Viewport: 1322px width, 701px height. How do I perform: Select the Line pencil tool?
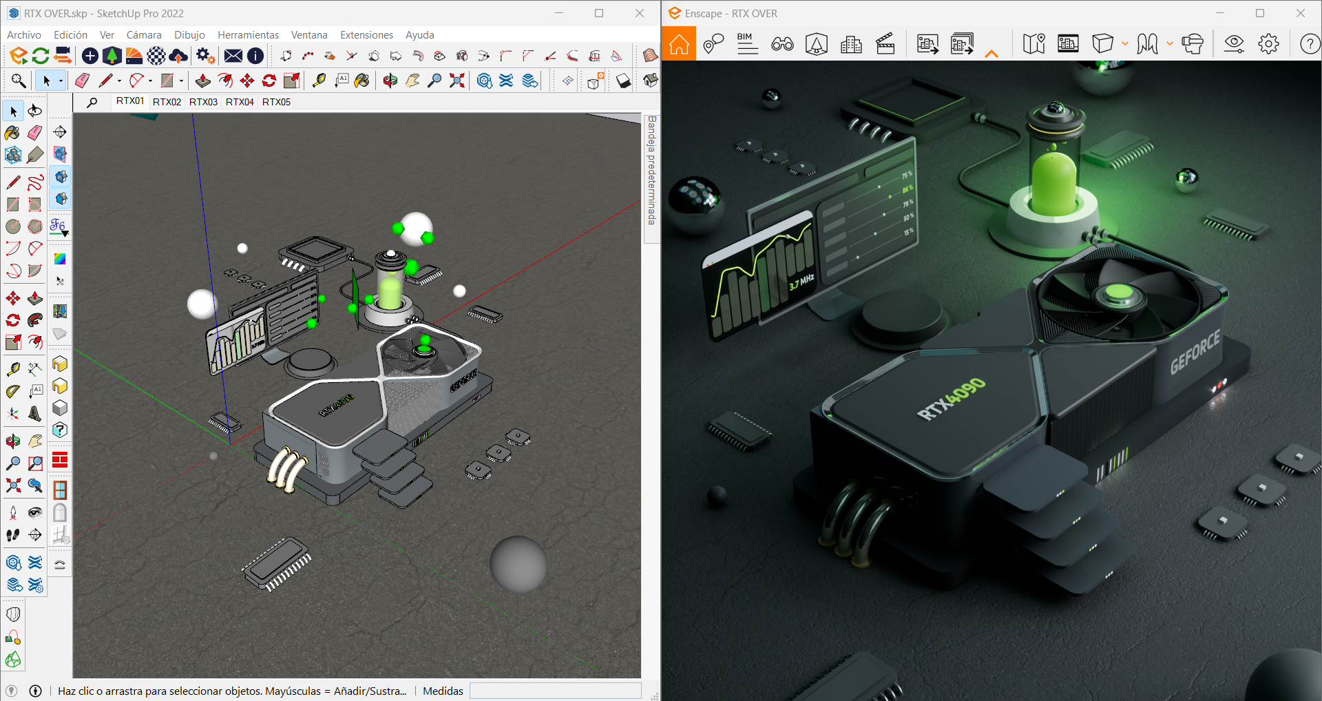coord(105,81)
